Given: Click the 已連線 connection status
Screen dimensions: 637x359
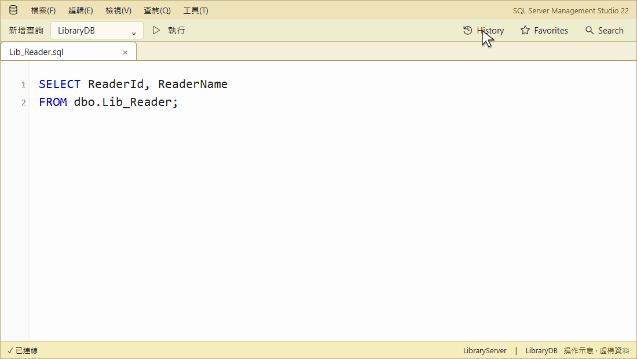Looking at the screenshot, I should coord(23,350).
